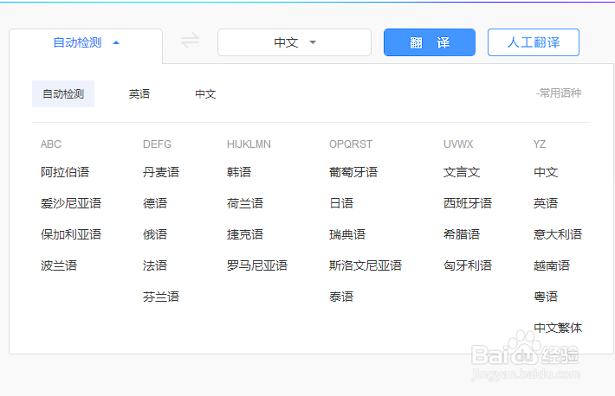
Task: Collapse the 自动检测 source language dropdown
Action: (x=86, y=42)
